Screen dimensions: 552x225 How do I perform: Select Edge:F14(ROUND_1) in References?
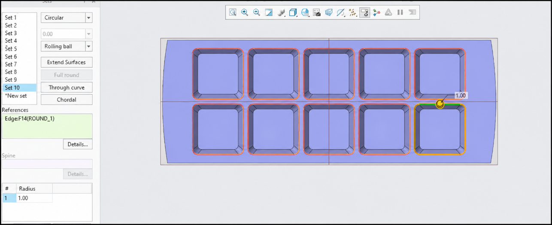[x=30, y=119]
